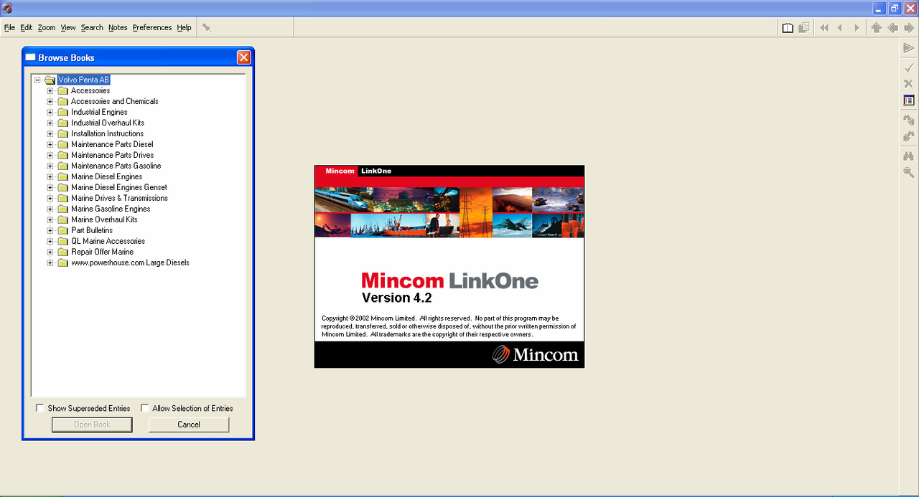Click the X cancel icon in the side toolbar
Viewport: 919px width, 497px height.
908,84
